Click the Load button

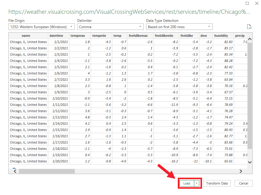coord(186,183)
